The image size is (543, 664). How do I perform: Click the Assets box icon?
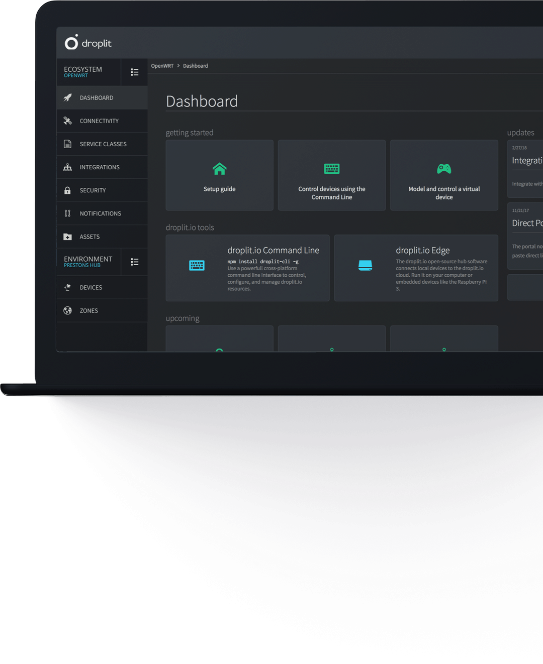click(x=68, y=236)
